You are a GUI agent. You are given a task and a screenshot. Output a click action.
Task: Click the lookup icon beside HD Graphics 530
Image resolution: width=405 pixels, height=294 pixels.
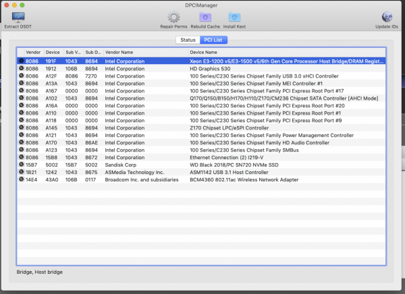(21, 67)
